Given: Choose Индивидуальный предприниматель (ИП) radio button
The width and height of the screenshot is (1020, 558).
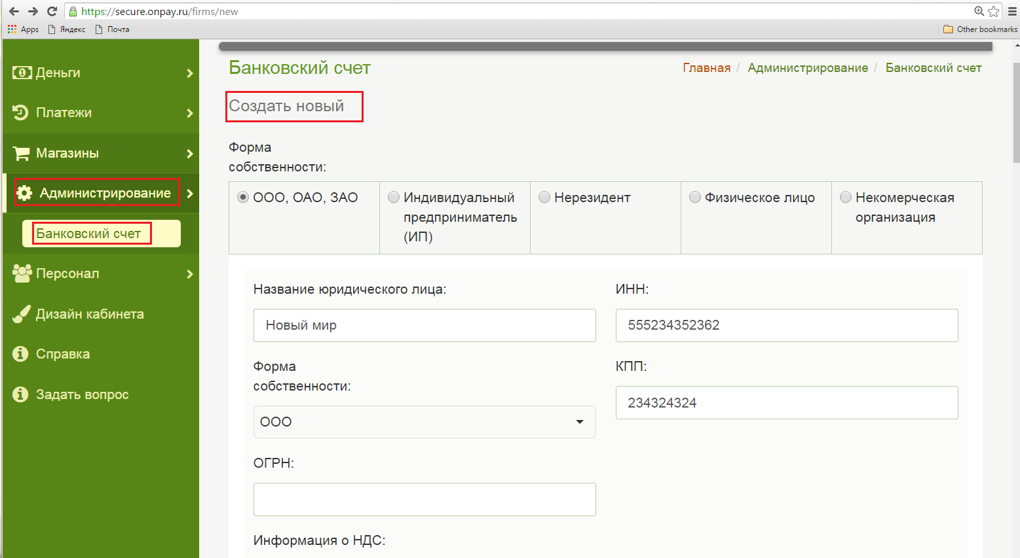Looking at the screenshot, I should coord(394,198).
